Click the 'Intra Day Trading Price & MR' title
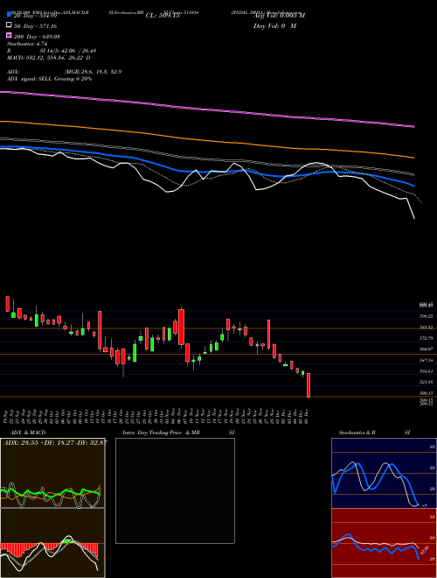The height and width of the screenshot is (578, 437). 161,433
